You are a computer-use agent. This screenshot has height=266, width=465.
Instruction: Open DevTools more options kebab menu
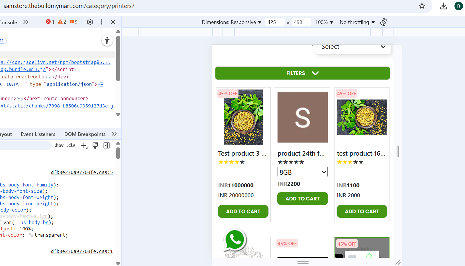pos(102,22)
